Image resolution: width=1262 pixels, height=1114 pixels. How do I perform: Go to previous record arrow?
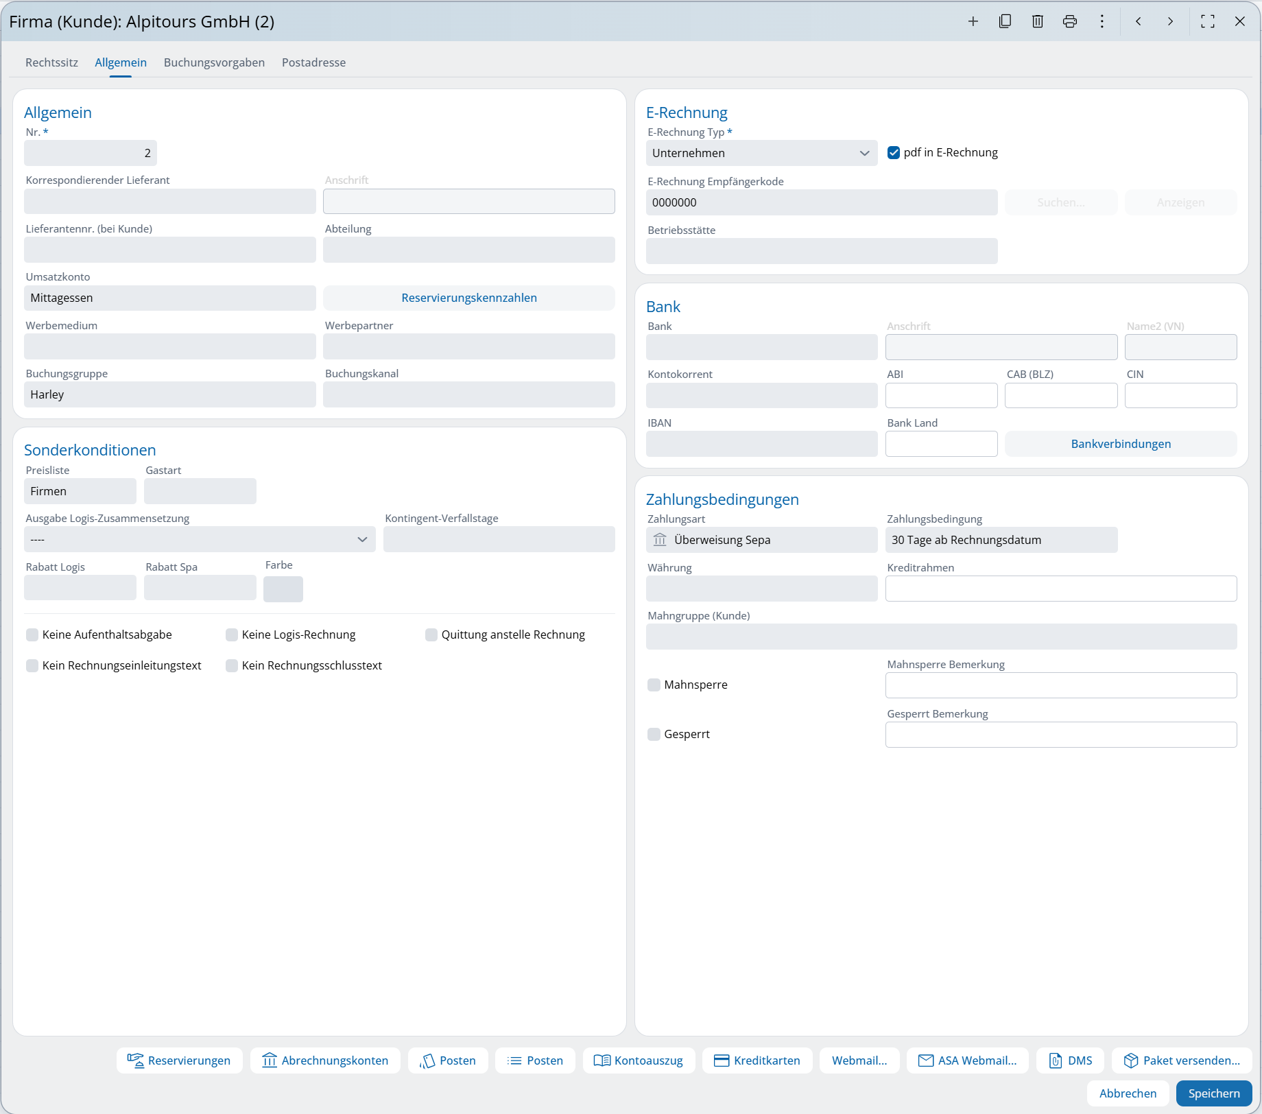[1138, 21]
